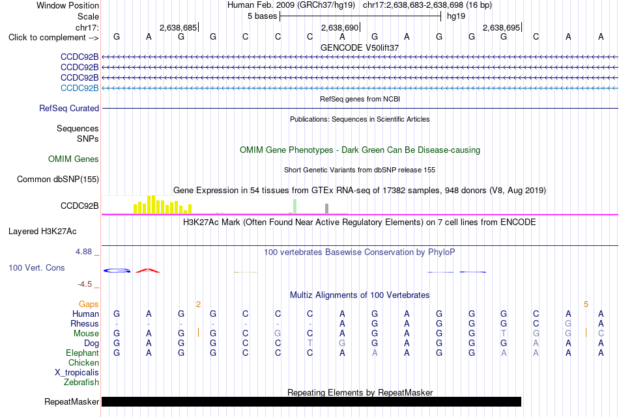Select the Chicken species label

(x=83, y=362)
